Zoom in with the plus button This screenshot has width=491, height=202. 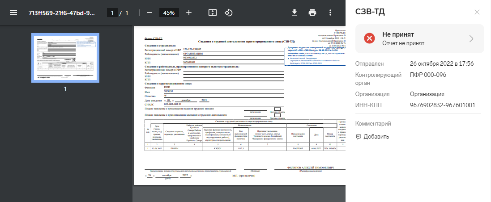(189, 13)
